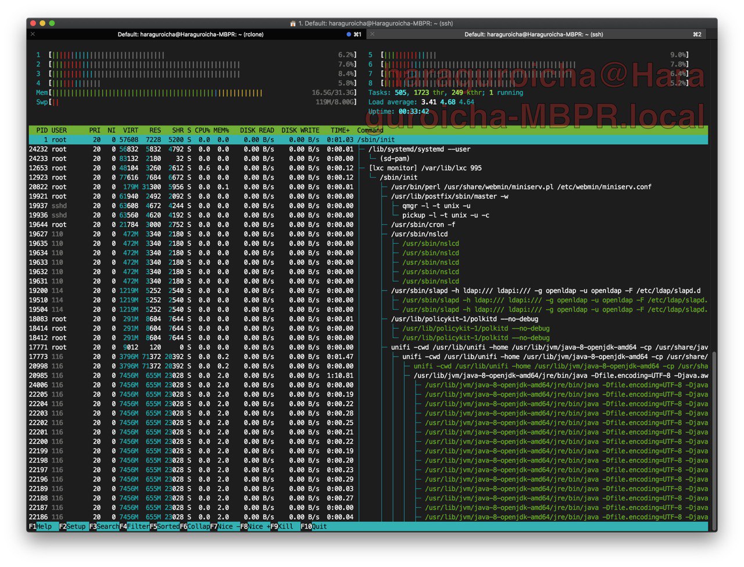
Task: Click the SHR column header
Action: (x=178, y=130)
